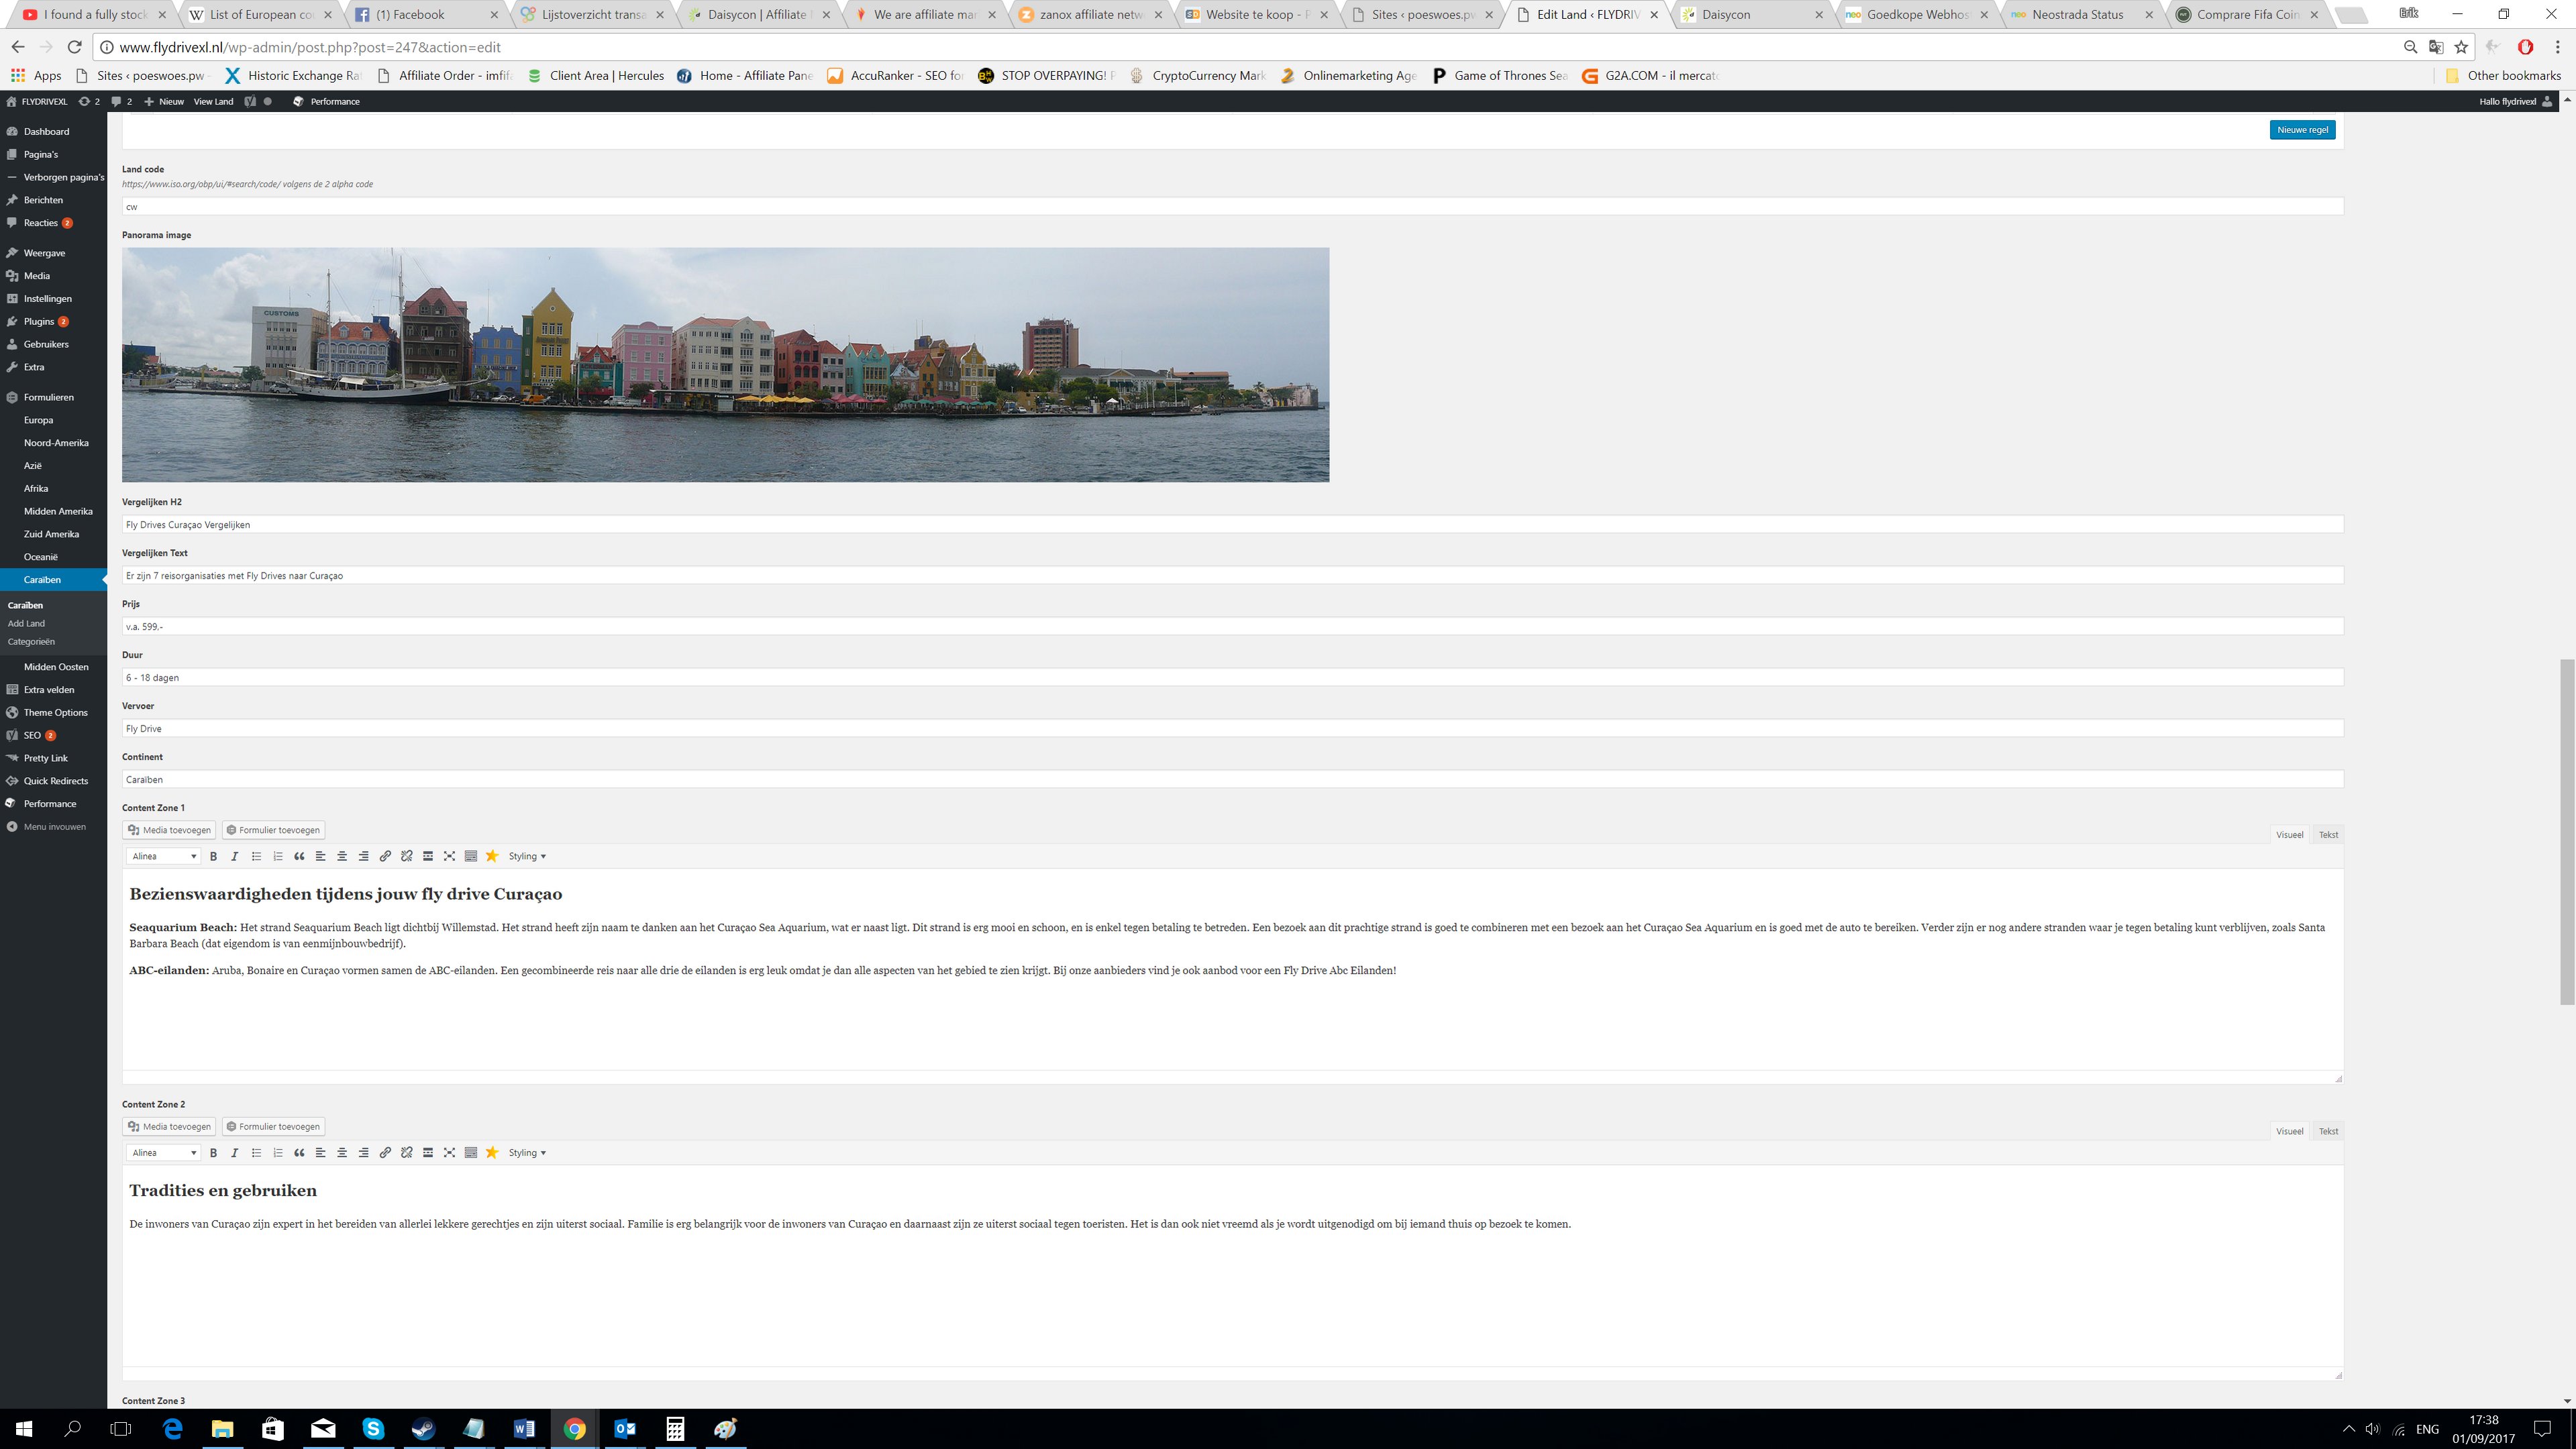Open the Apps bookmarks shortcut

coord(36,76)
